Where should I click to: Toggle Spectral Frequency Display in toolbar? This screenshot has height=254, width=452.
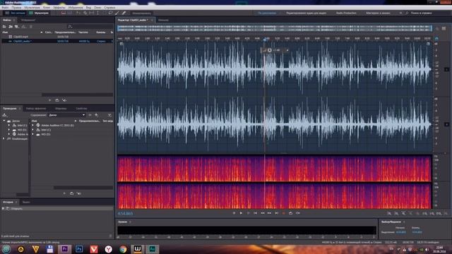[x=64, y=13]
